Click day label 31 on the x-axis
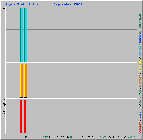Screen dimensions: 143x140 134,137
